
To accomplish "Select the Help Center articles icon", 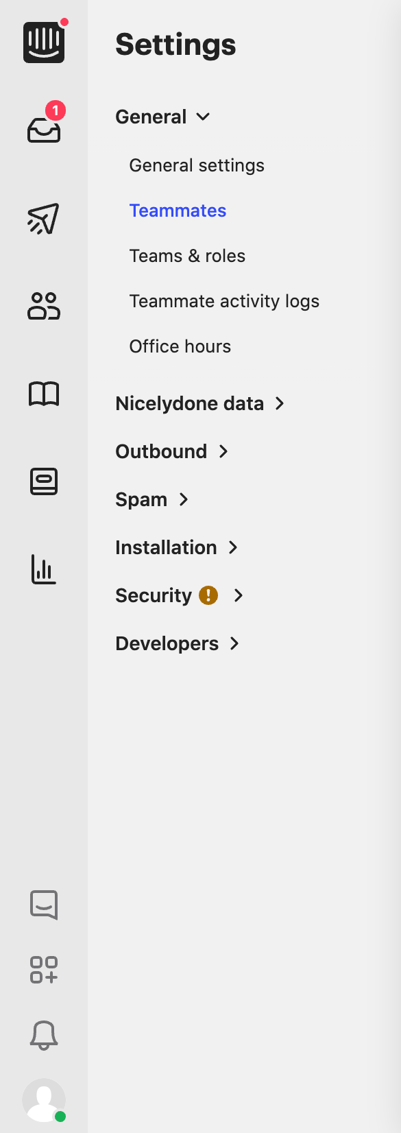I will (44, 481).
